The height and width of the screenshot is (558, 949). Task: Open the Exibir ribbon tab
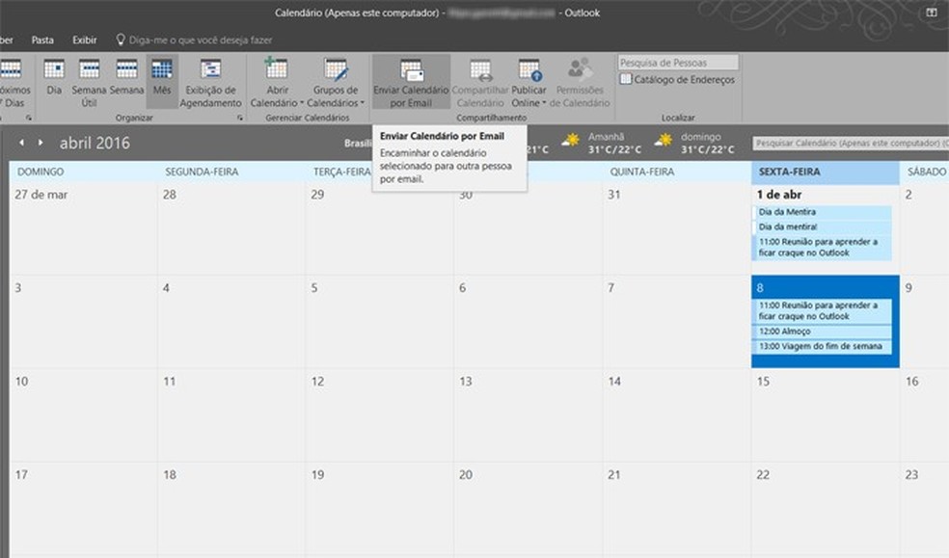(84, 40)
